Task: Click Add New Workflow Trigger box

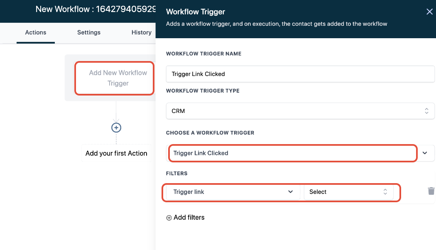Action: click(x=114, y=78)
